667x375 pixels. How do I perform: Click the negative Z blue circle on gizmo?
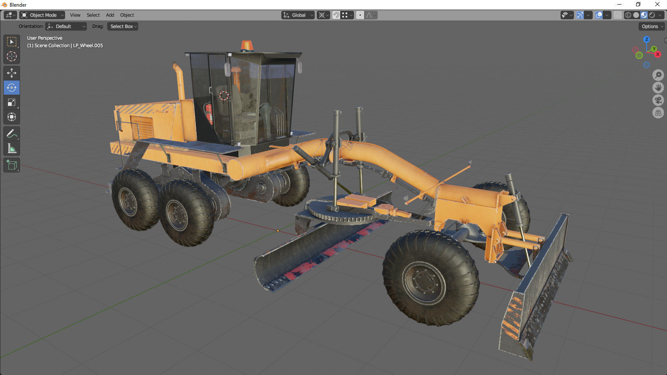[x=647, y=65]
